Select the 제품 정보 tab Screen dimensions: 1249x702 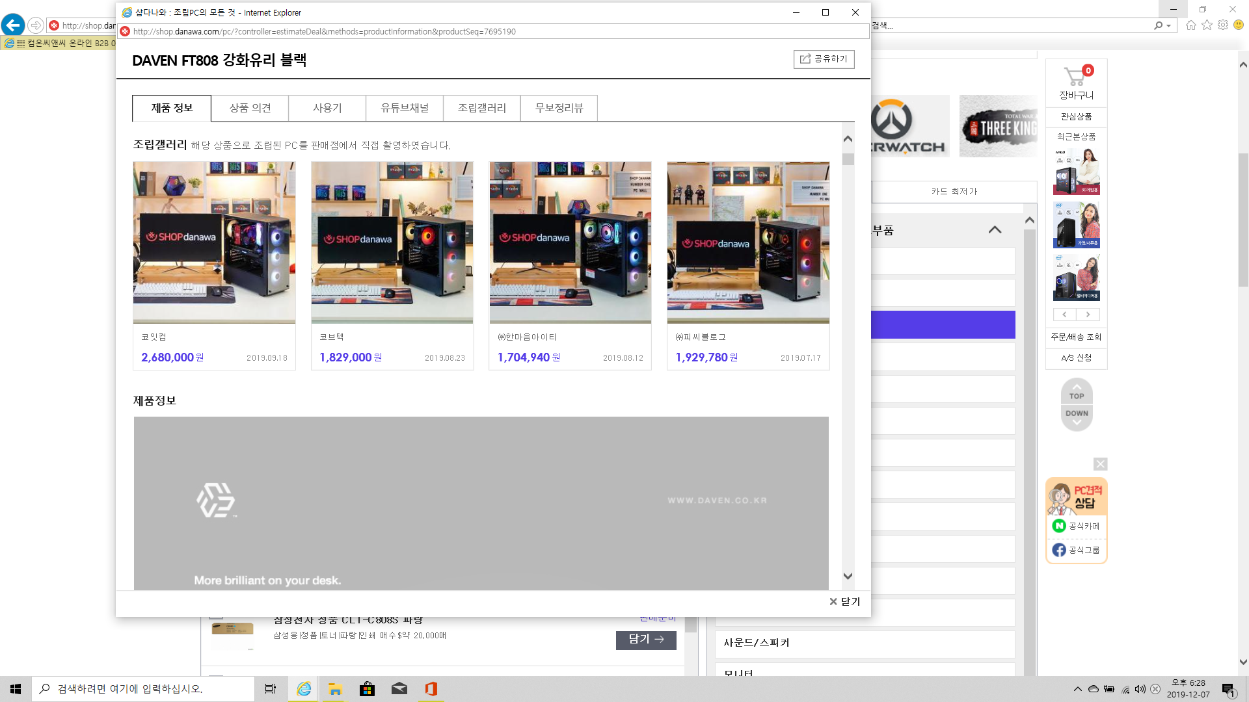point(172,108)
